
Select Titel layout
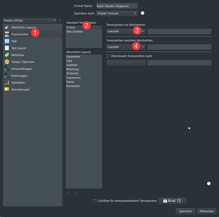pyautogui.click(x=84, y=61)
